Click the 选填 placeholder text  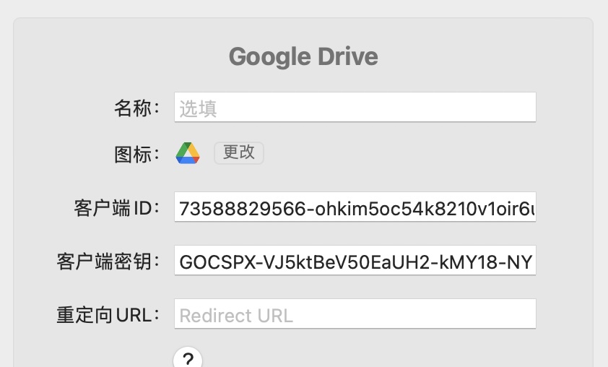click(x=199, y=108)
